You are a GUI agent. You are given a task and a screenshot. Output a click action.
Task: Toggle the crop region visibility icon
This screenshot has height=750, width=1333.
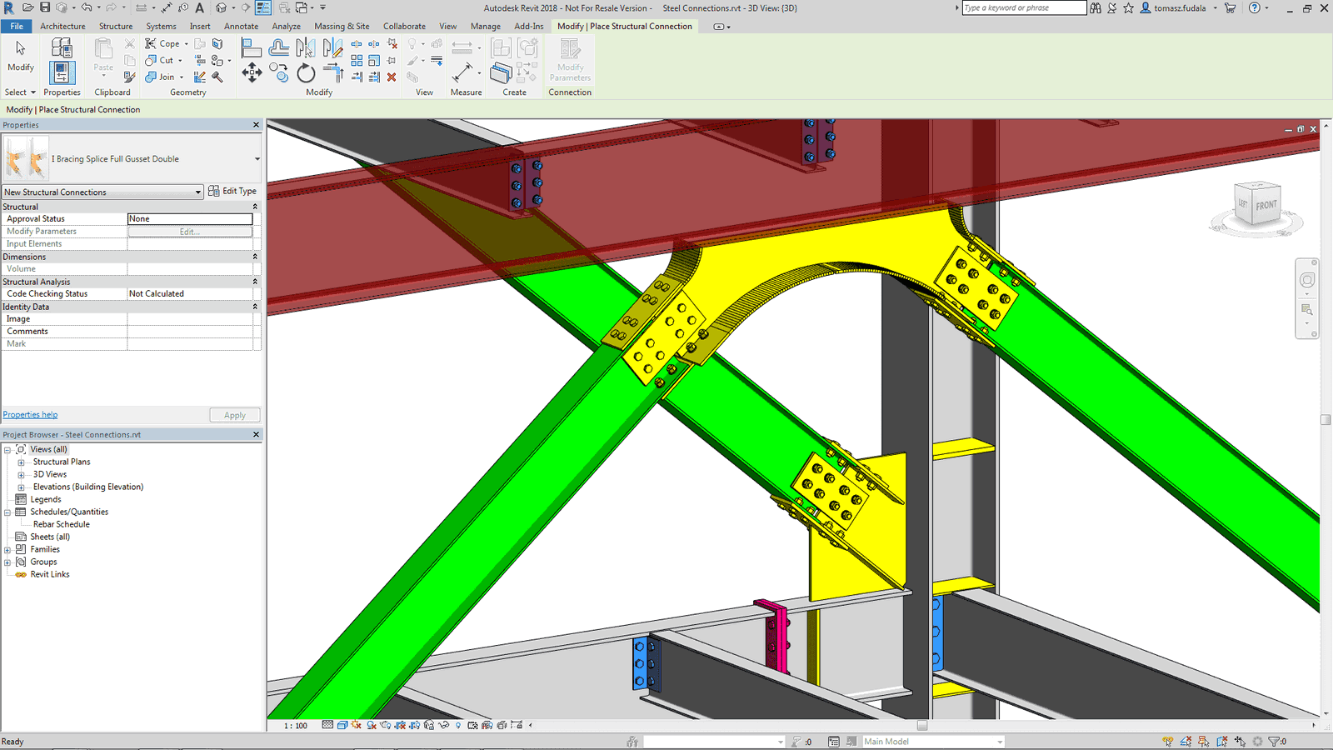click(x=414, y=725)
